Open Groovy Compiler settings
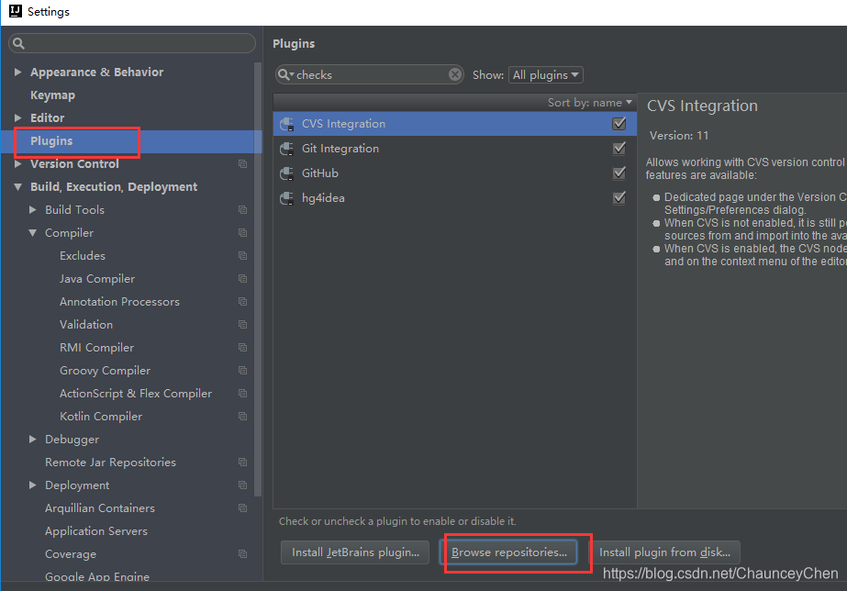Image resolution: width=847 pixels, height=591 pixels. 106,371
